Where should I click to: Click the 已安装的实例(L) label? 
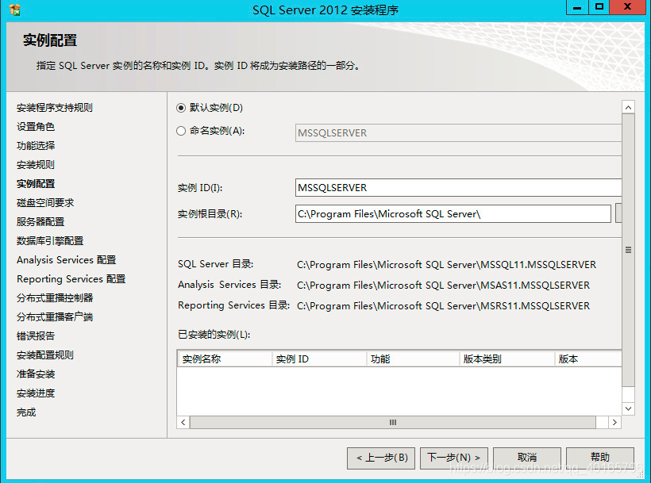pos(214,335)
